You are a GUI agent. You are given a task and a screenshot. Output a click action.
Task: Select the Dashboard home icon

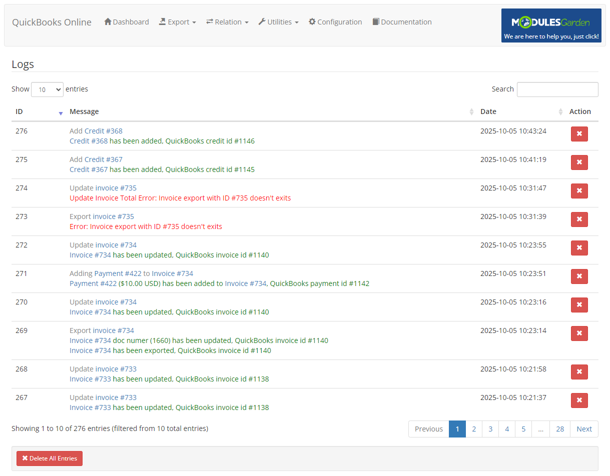point(107,21)
